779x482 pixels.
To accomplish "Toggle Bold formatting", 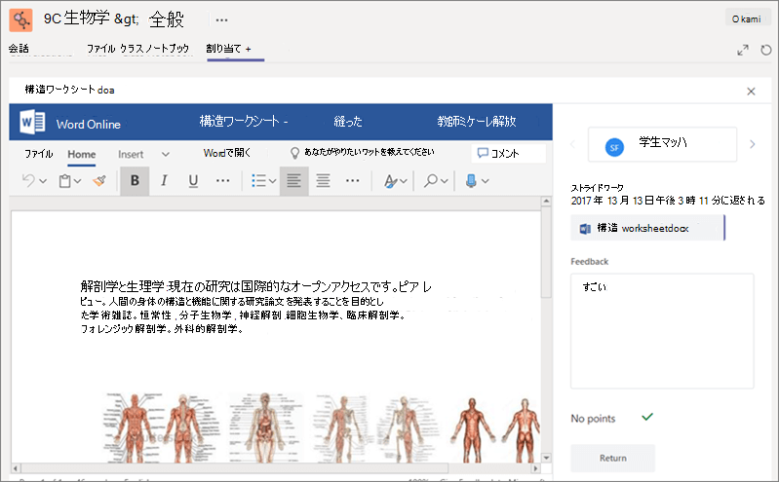I will tap(135, 181).
